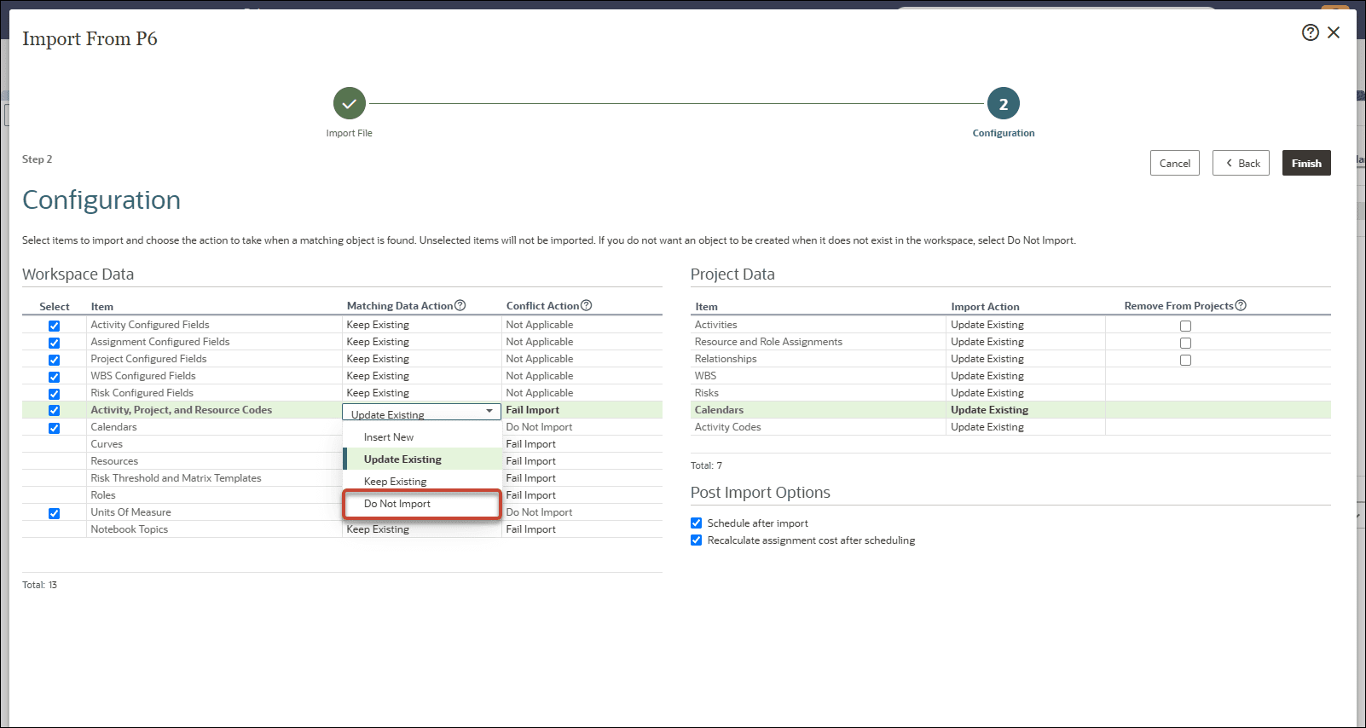Uncheck Risk Configured Fields checkbox
Screen dimensions: 1366x728
(55, 394)
